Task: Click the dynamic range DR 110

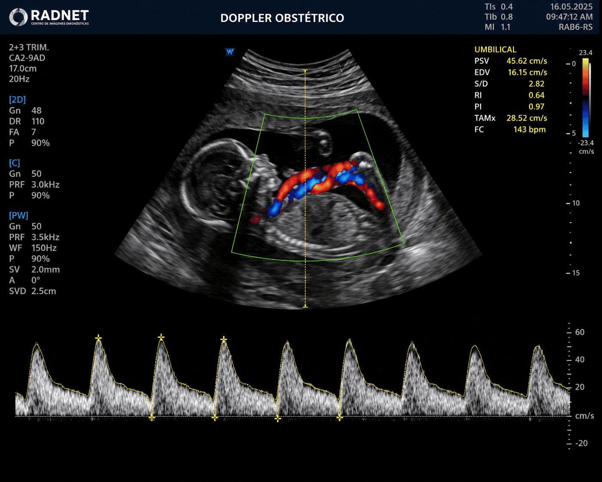Action: point(27,121)
